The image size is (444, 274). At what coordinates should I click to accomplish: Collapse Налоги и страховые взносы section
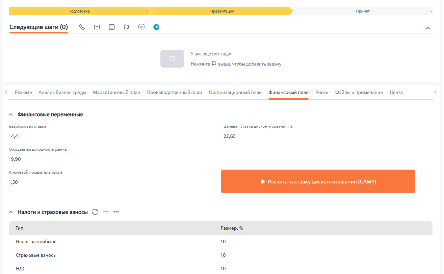point(11,212)
